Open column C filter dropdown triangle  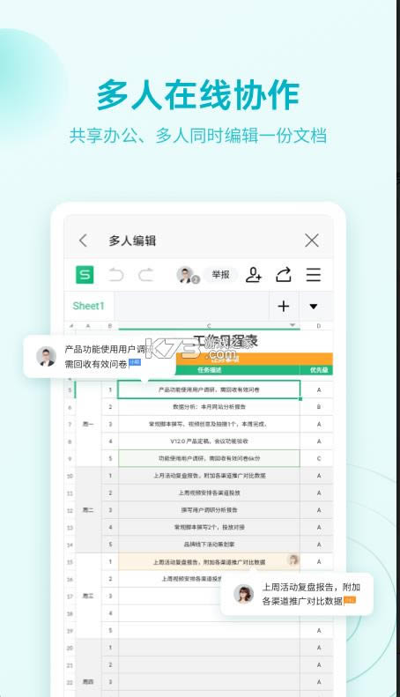[x=293, y=325]
